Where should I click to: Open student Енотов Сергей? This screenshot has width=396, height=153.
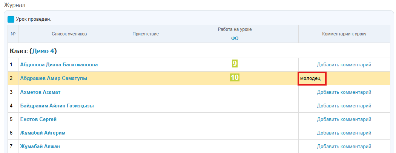pos(38,119)
